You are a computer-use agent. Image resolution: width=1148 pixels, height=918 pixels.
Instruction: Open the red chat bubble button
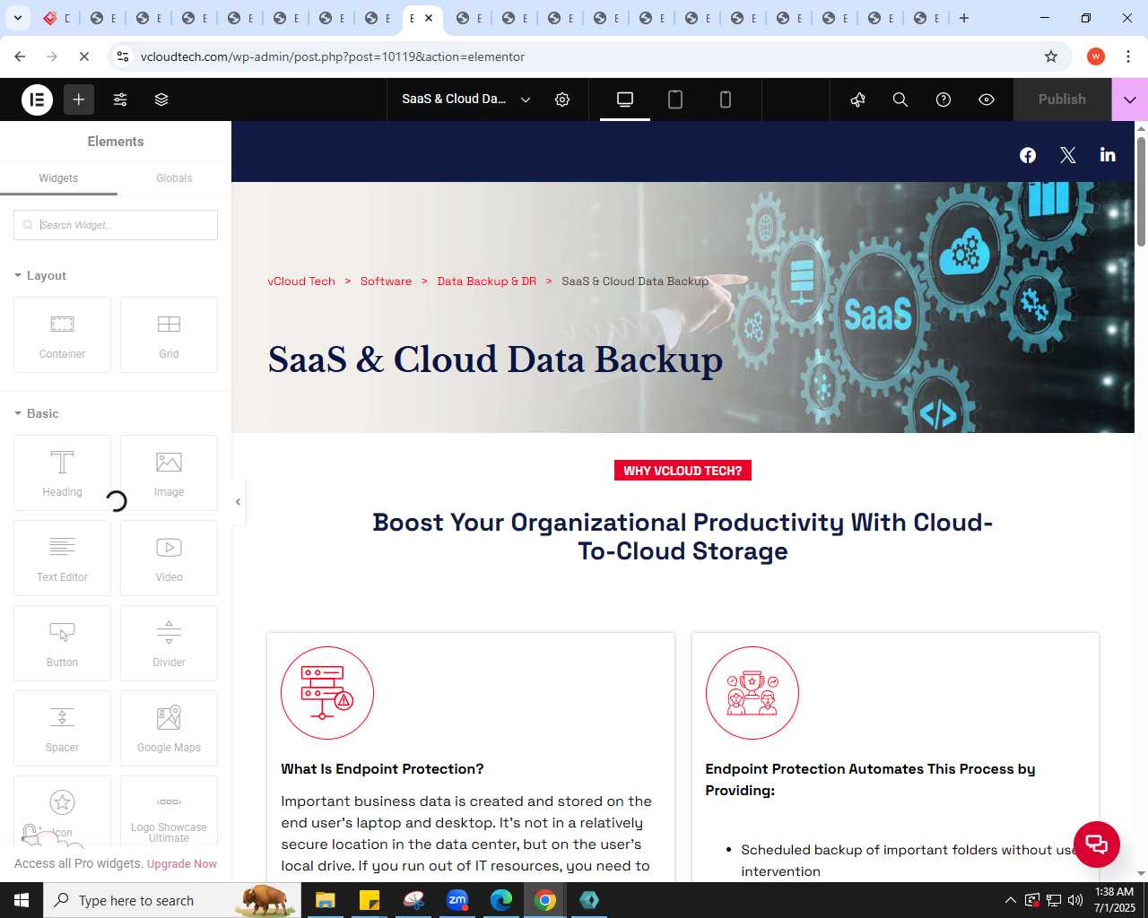pos(1096,844)
